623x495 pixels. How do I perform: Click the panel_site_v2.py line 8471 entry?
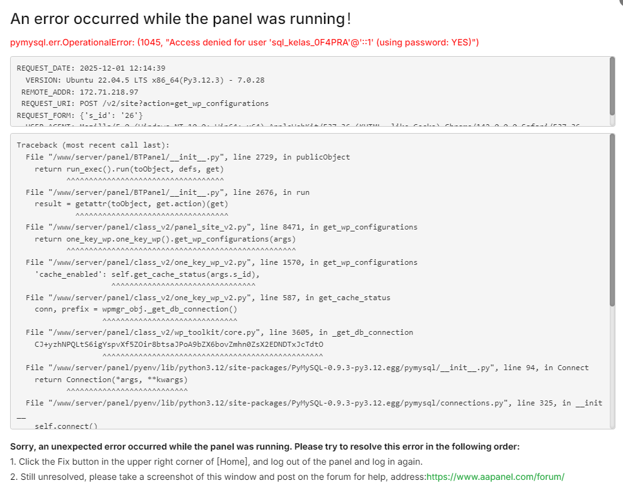[x=221, y=227]
